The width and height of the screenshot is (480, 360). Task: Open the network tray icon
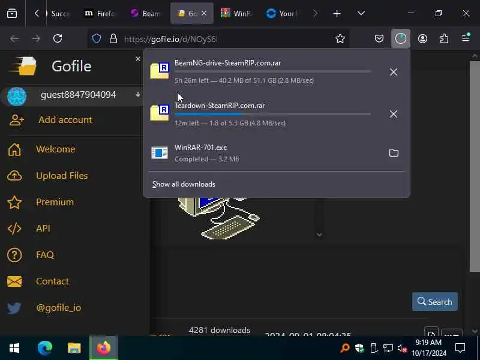tap(388, 348)
